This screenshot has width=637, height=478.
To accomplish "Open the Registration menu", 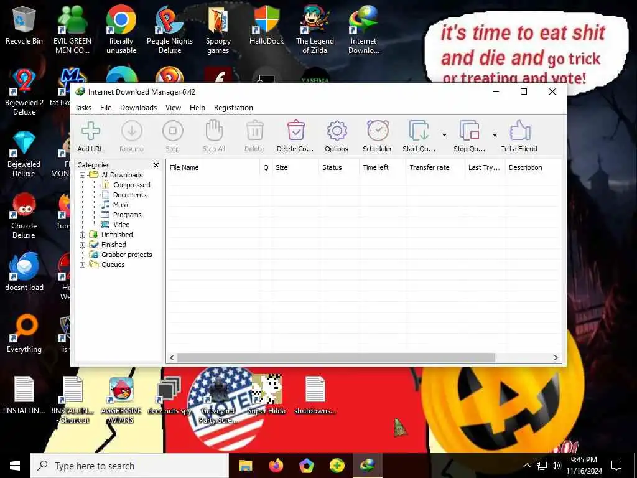I will [x=234, y=108].
